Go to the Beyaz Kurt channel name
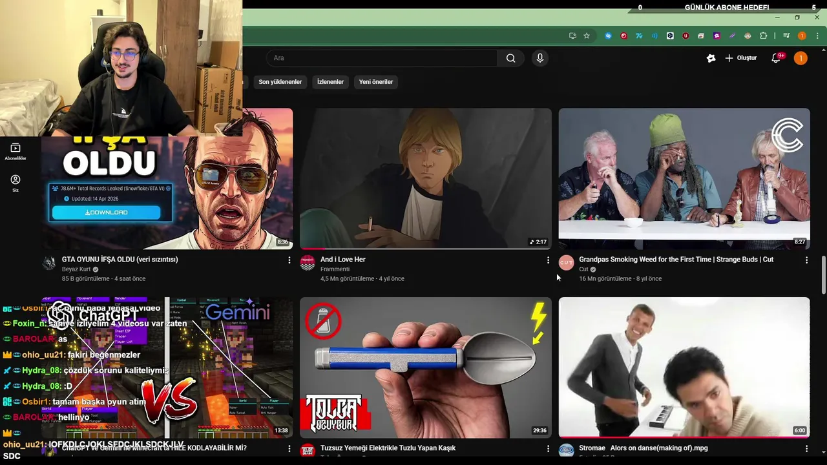 (76, 269)
